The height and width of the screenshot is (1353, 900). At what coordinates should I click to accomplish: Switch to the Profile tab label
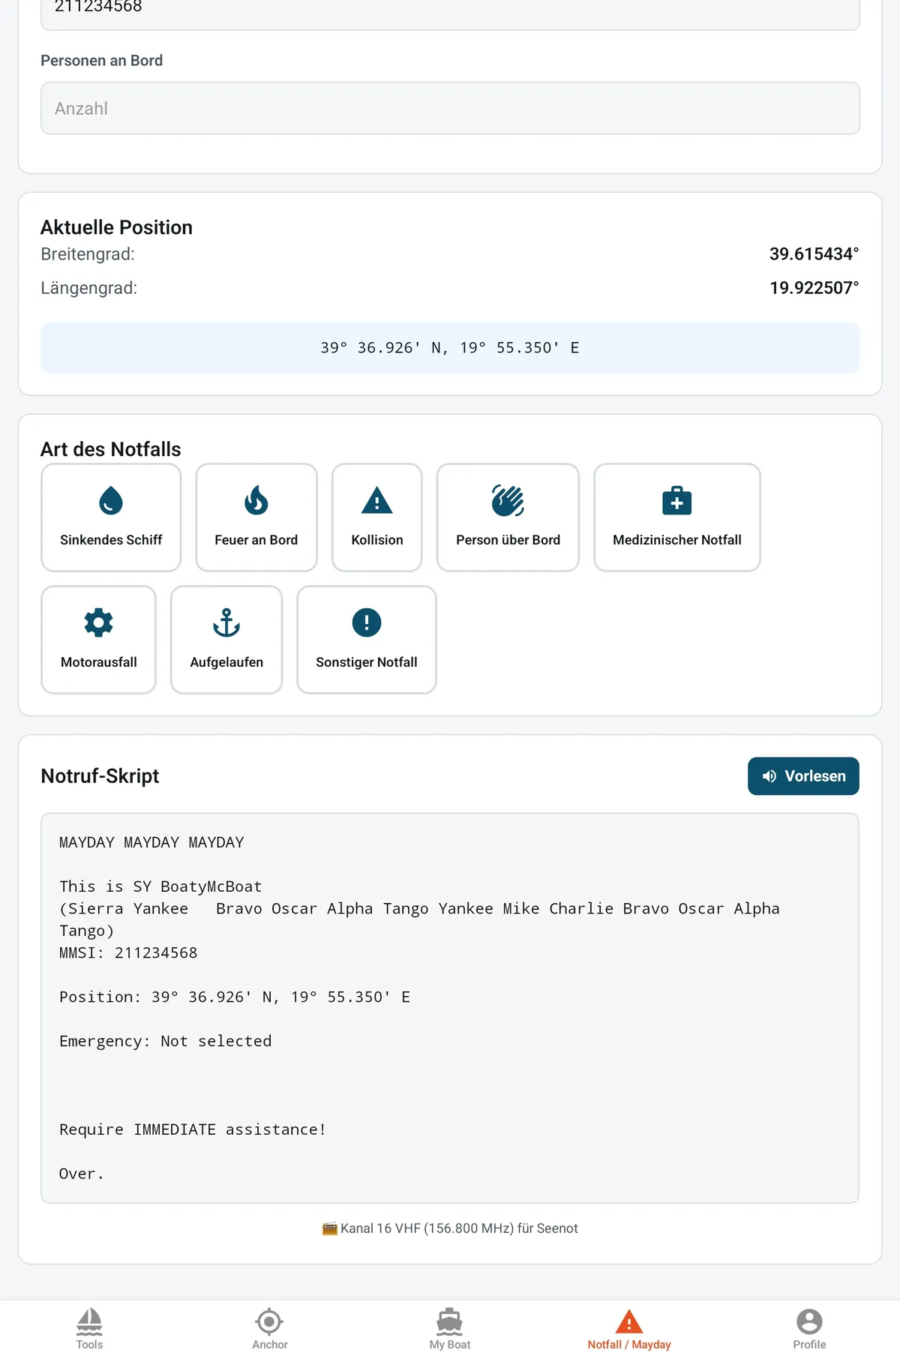click(x=809, y=1345)
